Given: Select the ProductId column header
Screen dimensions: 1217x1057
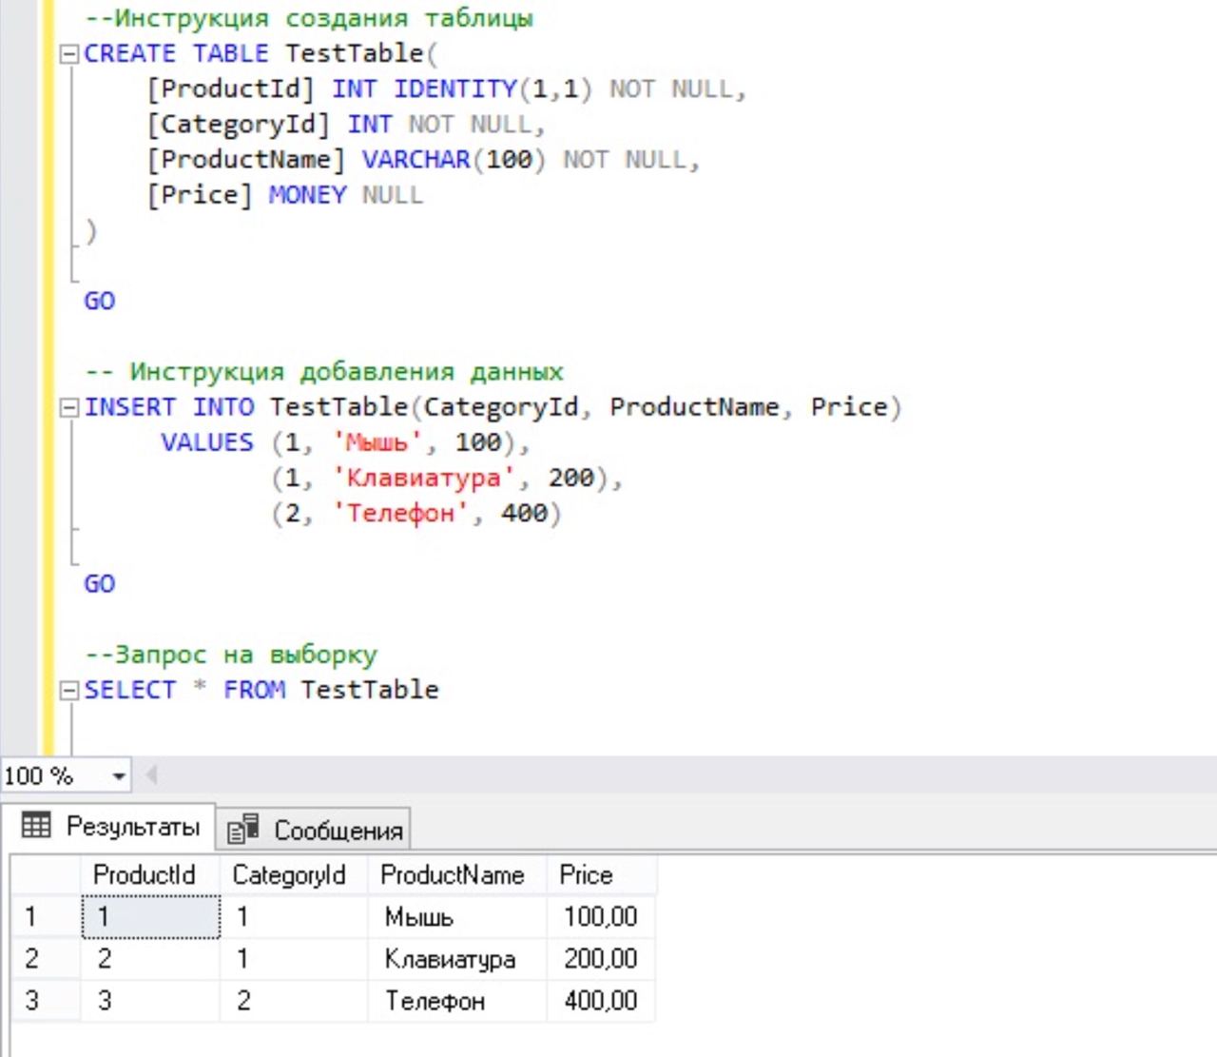Looking at the screenshot, I should (145, 874).
